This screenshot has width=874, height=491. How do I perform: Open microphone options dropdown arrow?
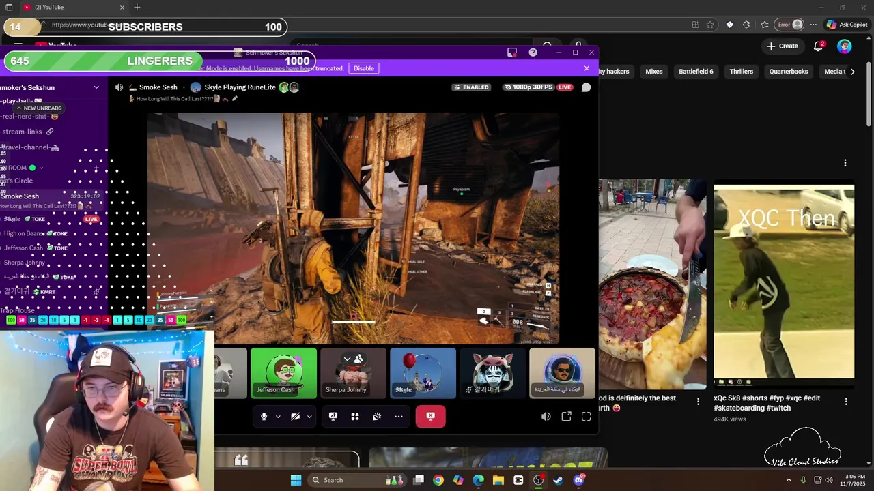click(x=278, y=417)
